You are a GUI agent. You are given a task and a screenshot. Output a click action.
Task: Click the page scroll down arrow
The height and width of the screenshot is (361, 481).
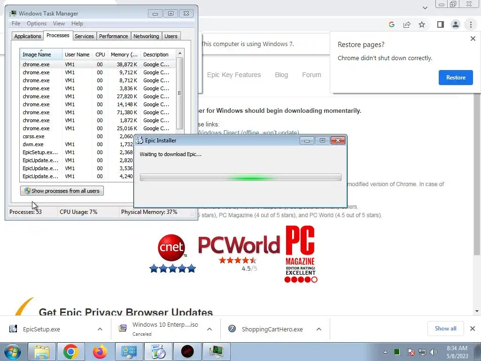pyautogui.click(x=477, y=311)
